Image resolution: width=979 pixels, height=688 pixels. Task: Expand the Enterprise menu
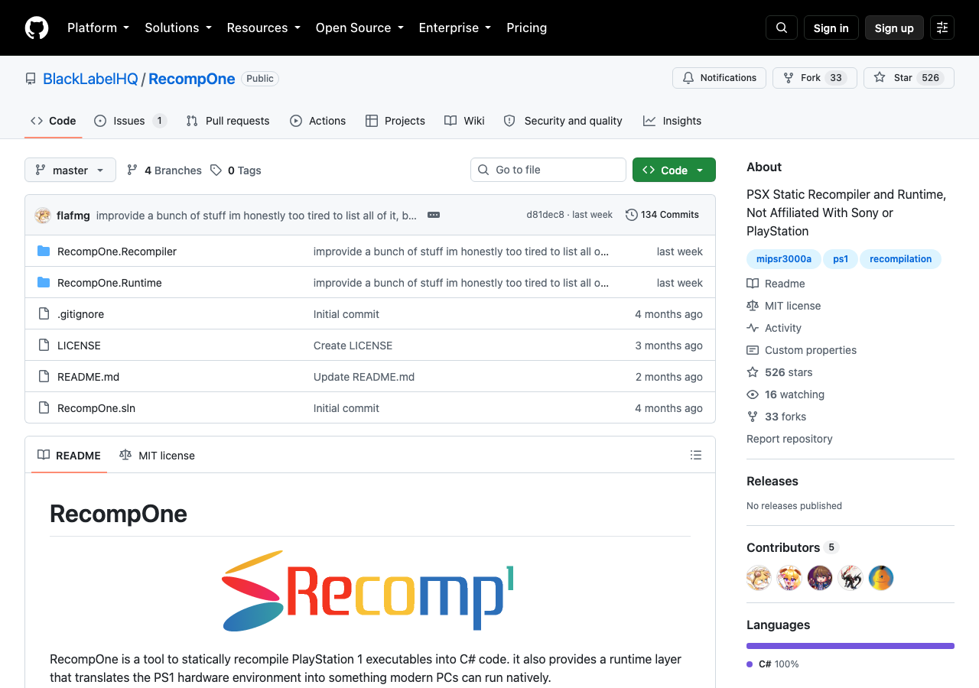[x=456, y=28]
